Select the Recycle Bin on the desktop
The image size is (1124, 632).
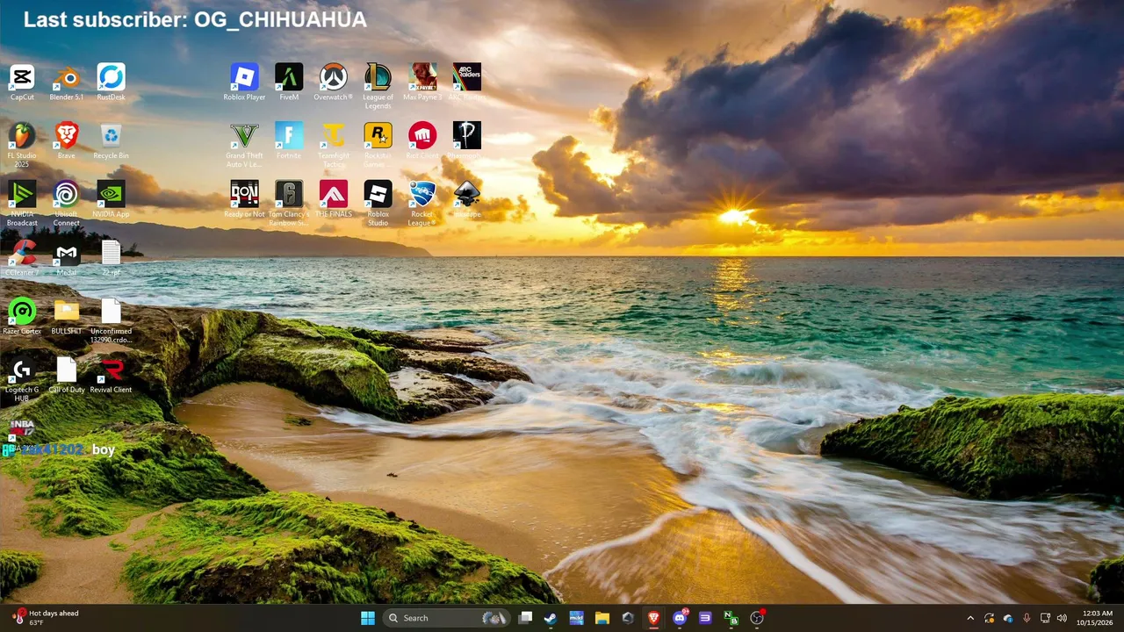pos(111,140)
